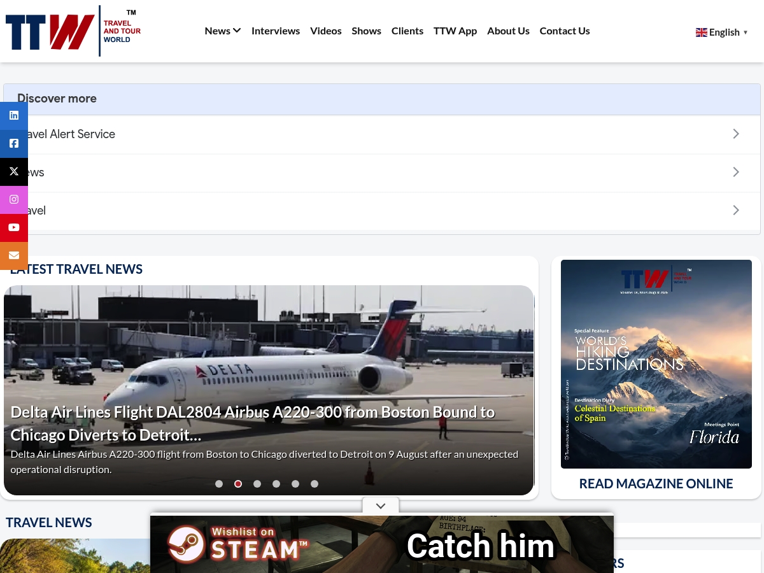This screenshot has width=764, height=573.
Task: Open the English language selector
Action: [x=722, y=32]
